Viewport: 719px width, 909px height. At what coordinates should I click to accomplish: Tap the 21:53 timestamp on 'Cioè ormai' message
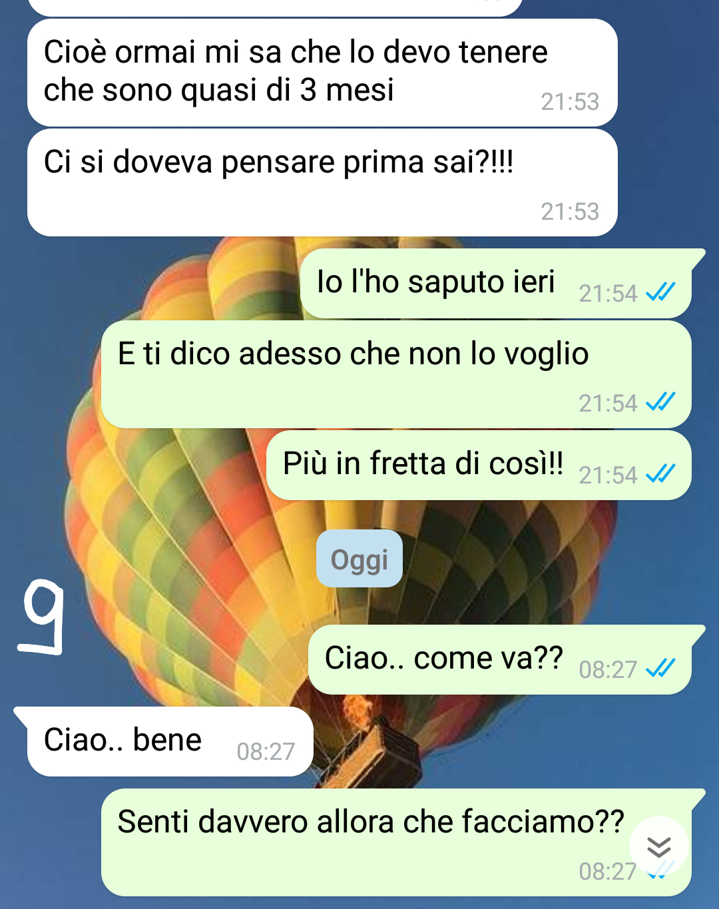(x=570, y=102)
